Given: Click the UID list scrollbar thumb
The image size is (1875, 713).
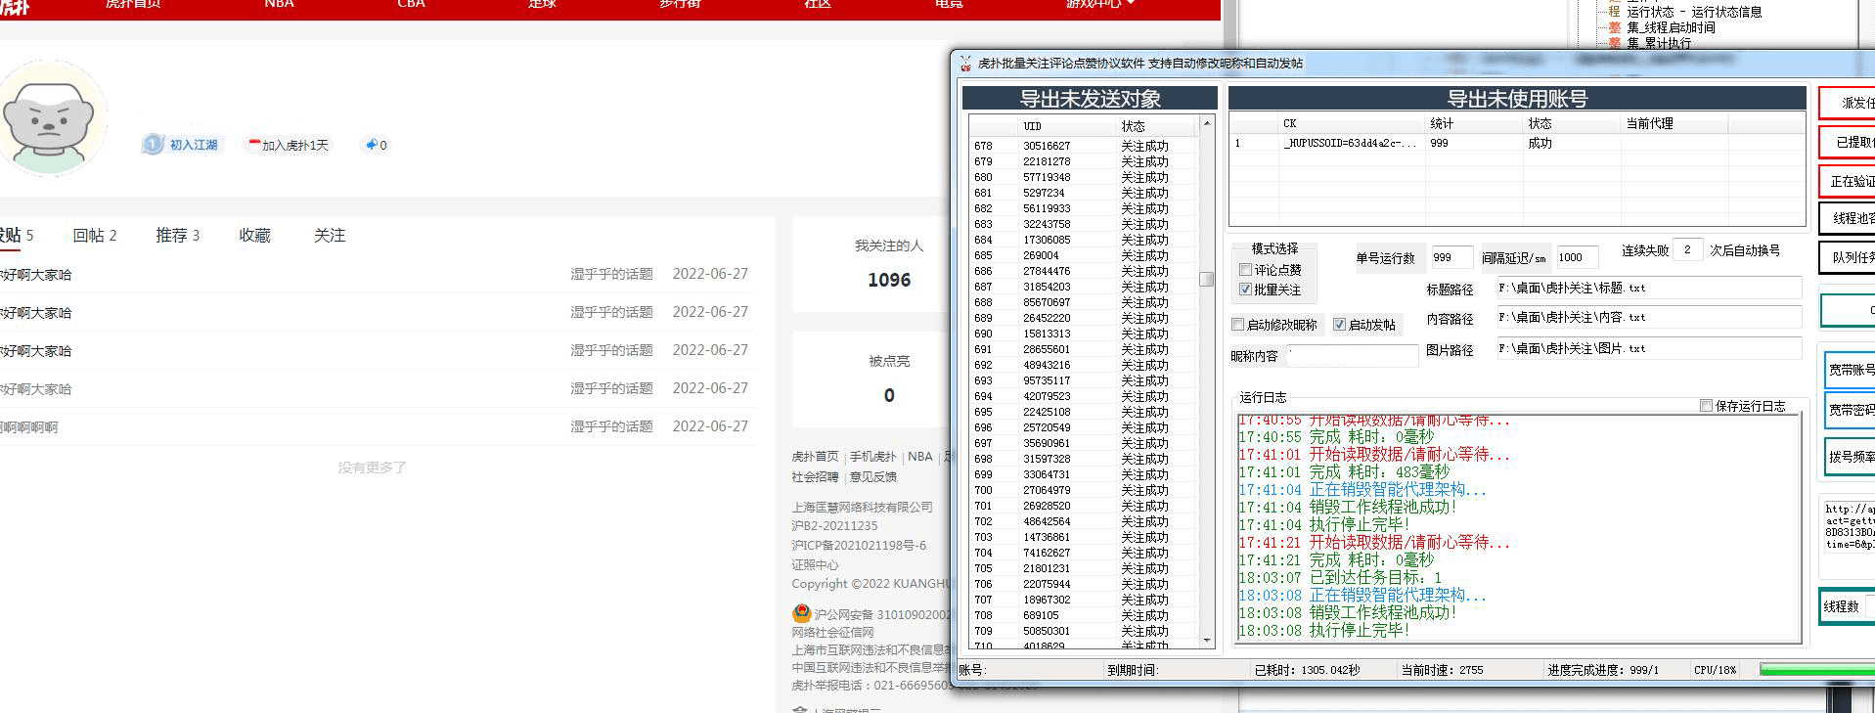Looking at the screenshot, I should coord(1207,279).
